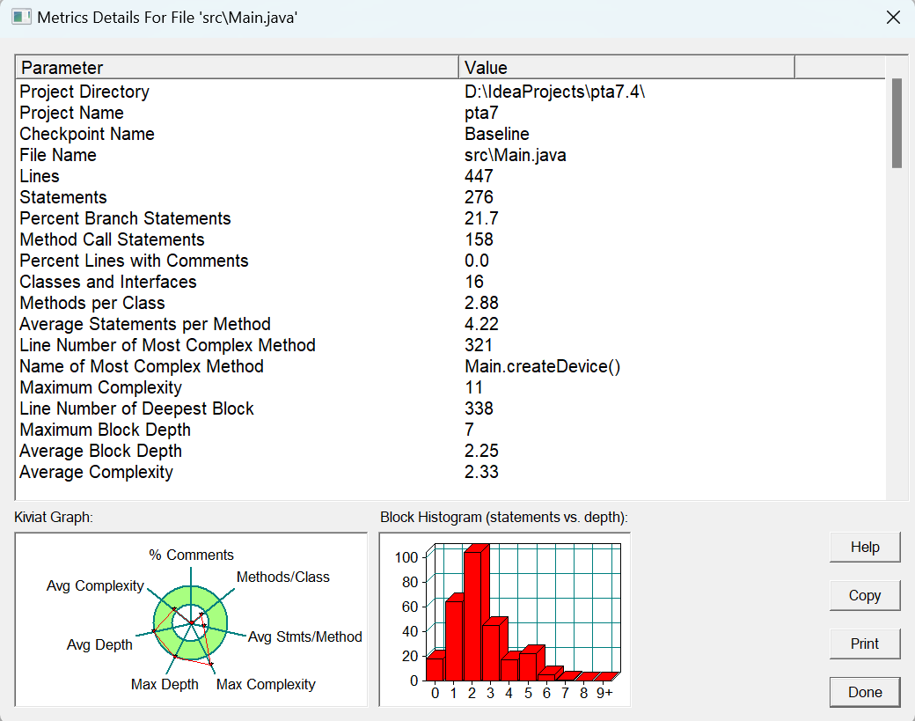Select Method Call Statements row
This screenshot has height=721, width=915.
click(450, 239)
